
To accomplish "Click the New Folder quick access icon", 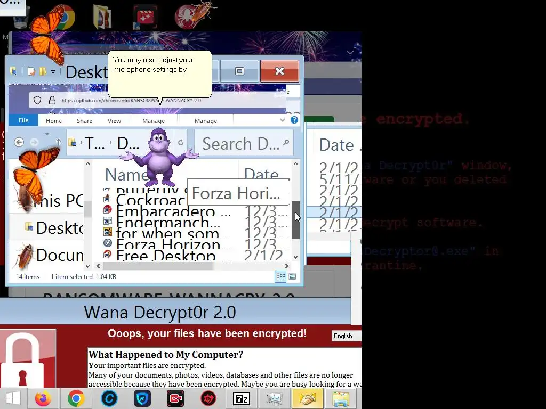I will pyautogui.click(x=43, y=71).
